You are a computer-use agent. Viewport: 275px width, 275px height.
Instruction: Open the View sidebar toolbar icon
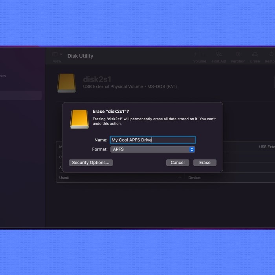pyautogui.click(x=55, y=54)
